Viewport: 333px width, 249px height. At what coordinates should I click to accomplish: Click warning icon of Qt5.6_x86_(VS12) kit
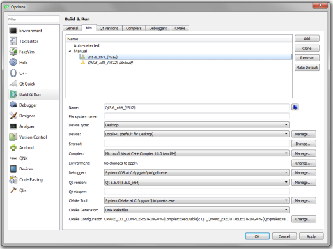click(83, 63)
